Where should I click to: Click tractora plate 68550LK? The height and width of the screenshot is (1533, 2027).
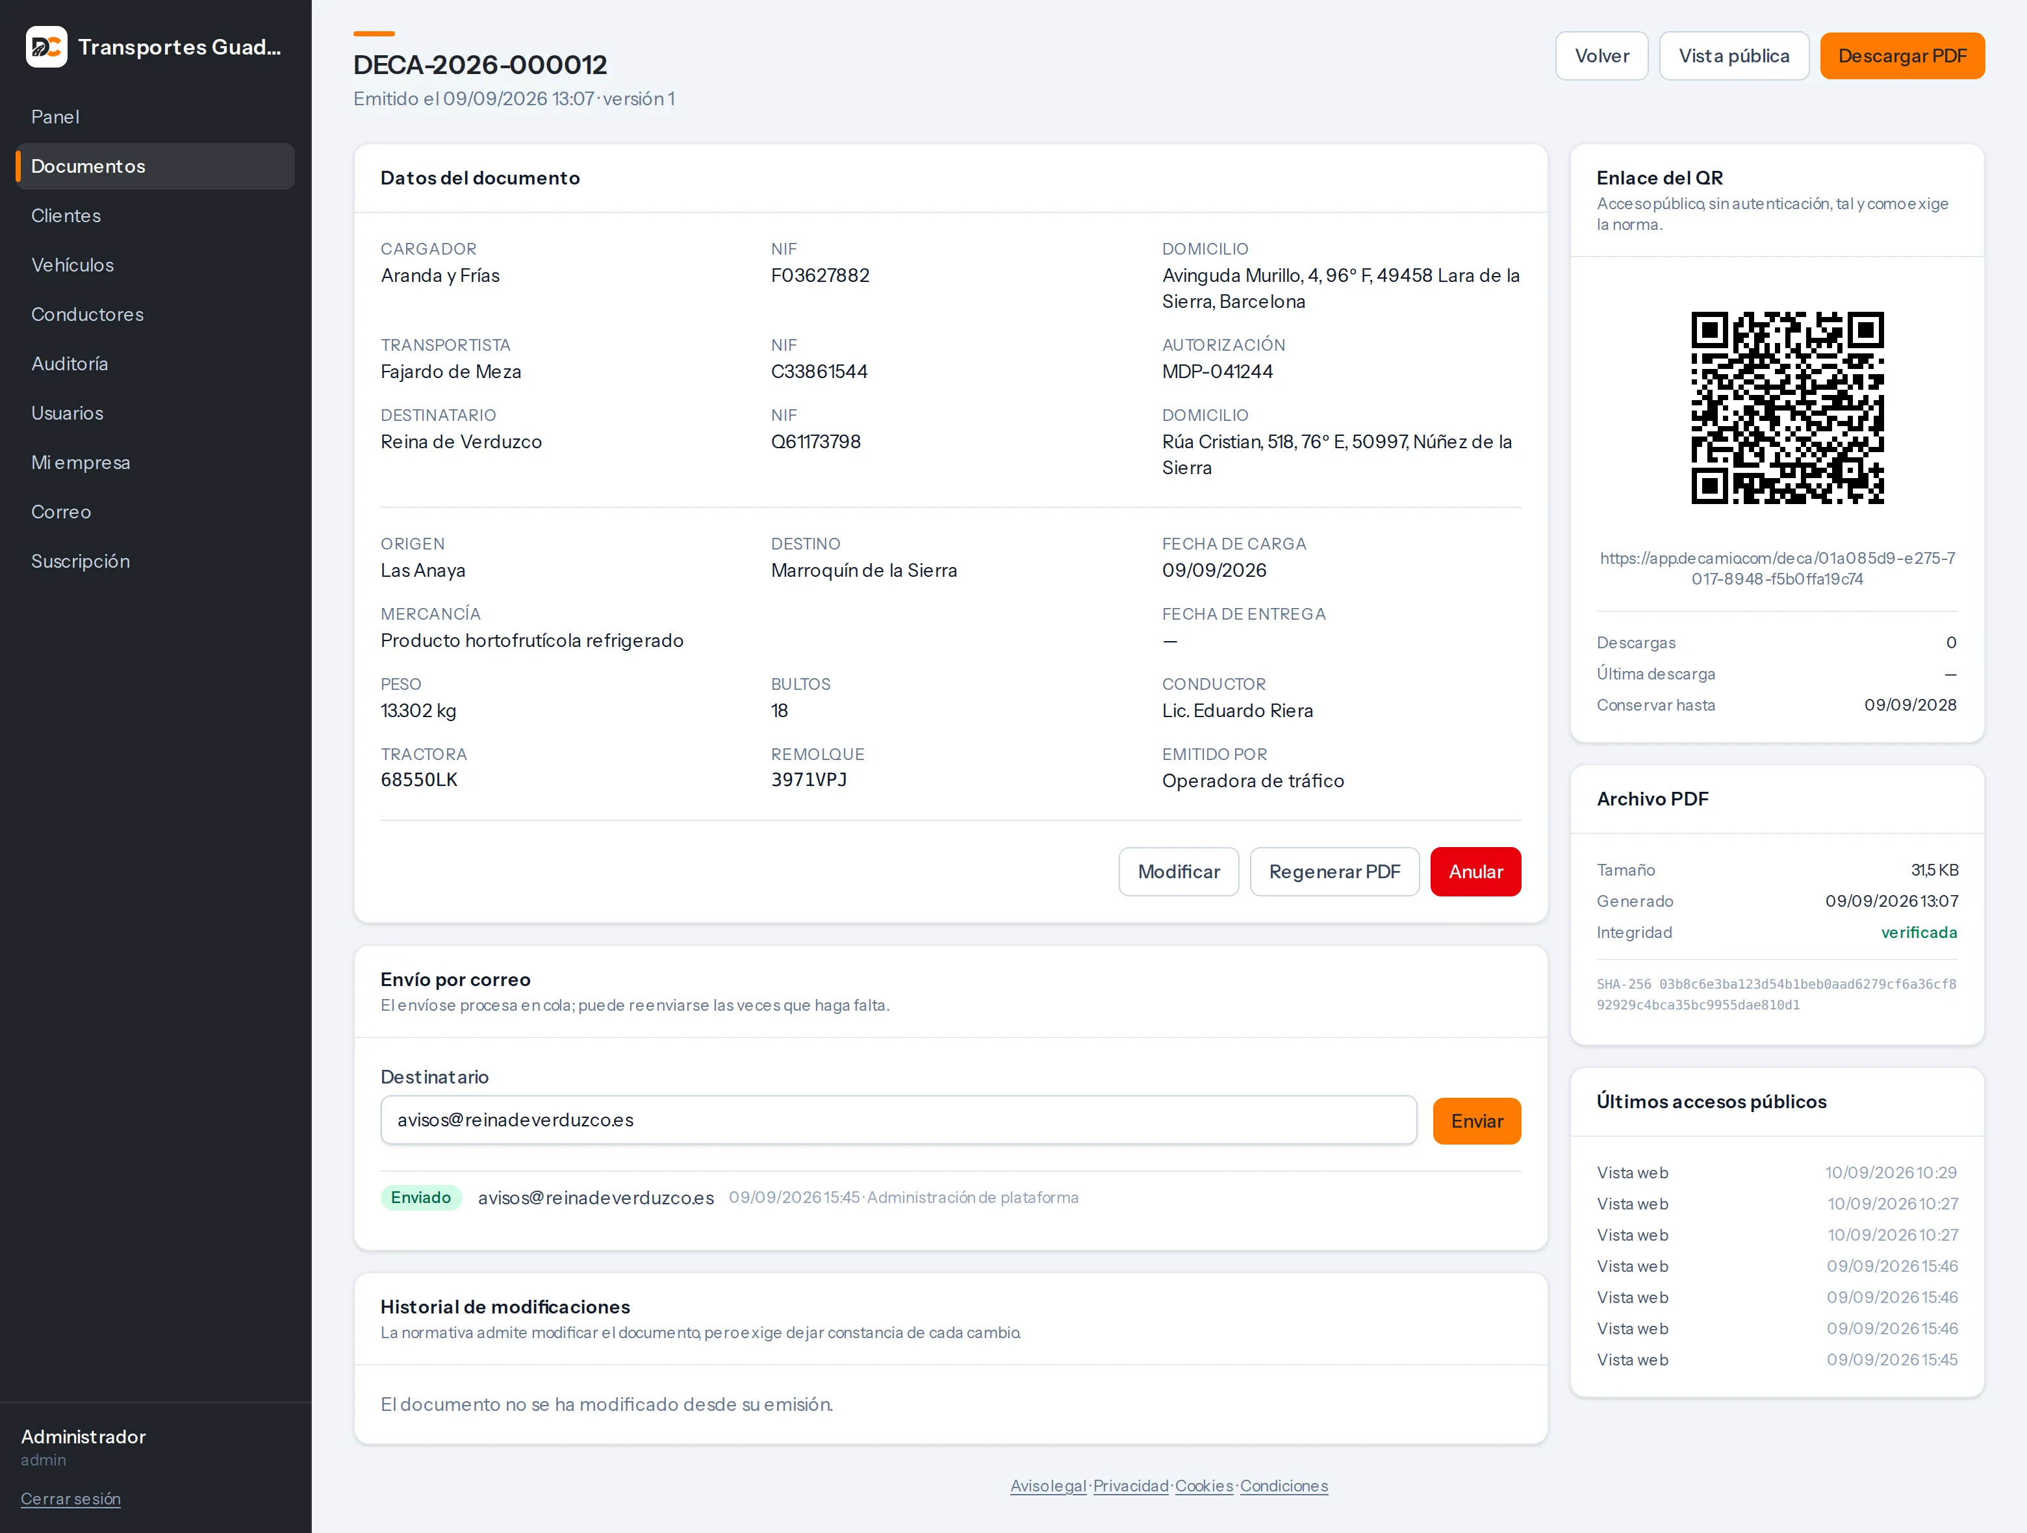[x=419, y=779]
